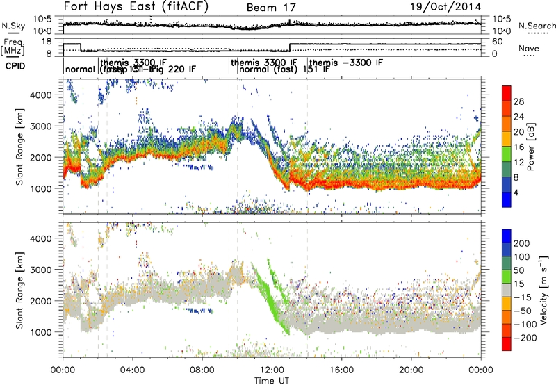
Task: Click velocity panel 'Slant Range [km]' label
Action: coord(19,290)
